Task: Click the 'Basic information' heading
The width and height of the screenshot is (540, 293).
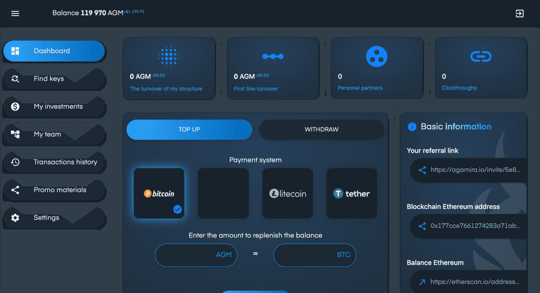Action: (456, 127)
